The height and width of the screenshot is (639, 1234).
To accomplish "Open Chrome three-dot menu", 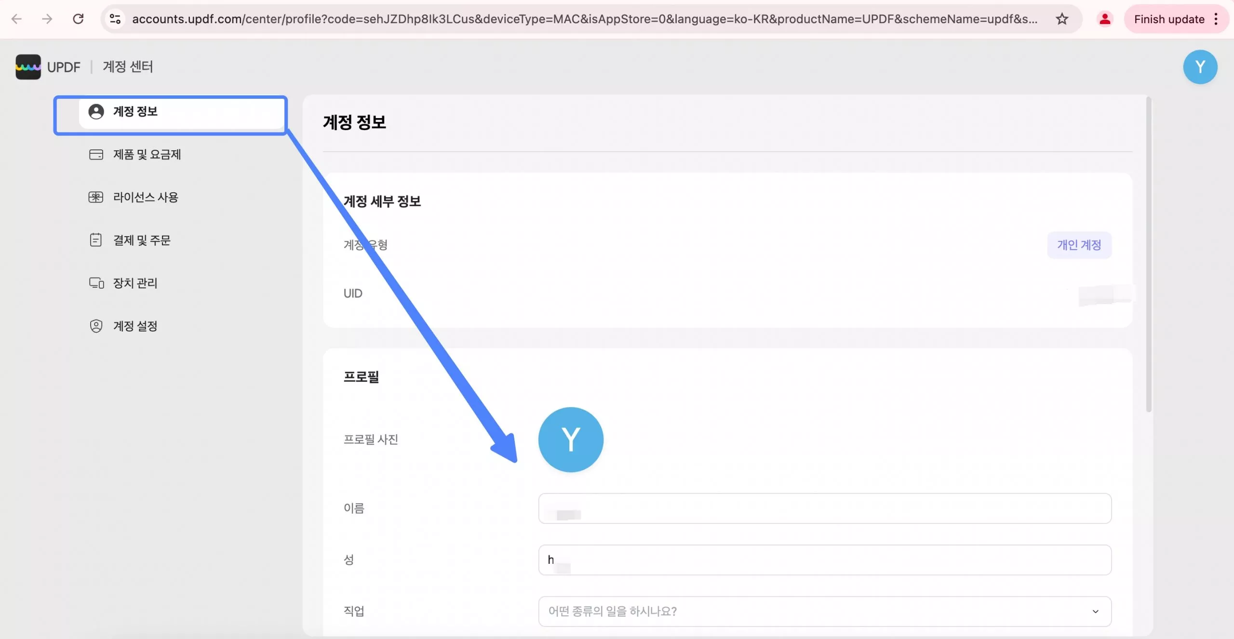I will (x=1216, y=19).
